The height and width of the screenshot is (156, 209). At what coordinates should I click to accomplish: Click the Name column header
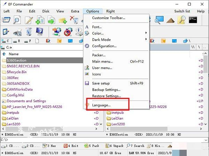14,54
